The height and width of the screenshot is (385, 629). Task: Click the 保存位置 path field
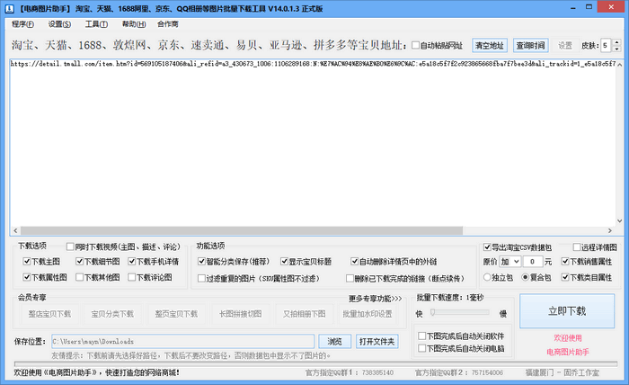(x=182, y=342)
